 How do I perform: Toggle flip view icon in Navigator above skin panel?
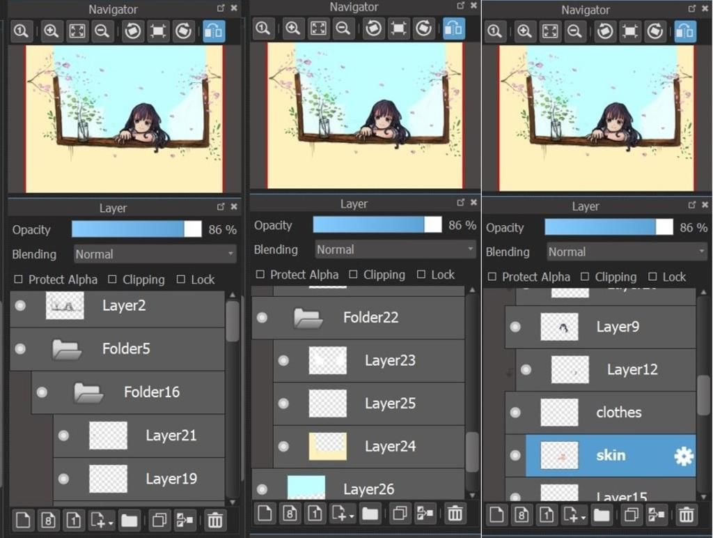tap(685, 31)
